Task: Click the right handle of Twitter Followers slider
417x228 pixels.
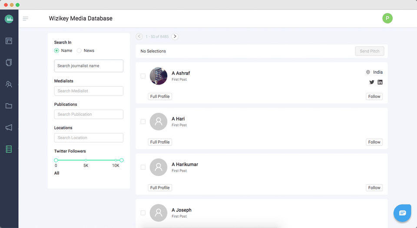Action: click(x=122, y=160)
